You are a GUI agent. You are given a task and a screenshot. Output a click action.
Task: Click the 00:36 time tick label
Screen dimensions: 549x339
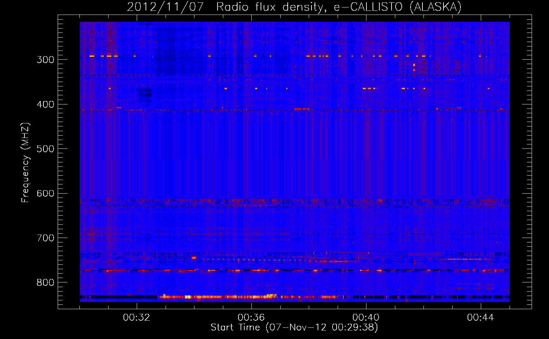[x=251, y=318]
